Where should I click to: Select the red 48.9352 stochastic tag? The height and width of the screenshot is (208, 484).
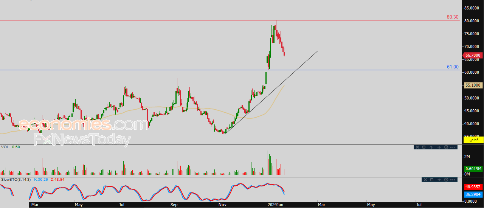[473, 187]
